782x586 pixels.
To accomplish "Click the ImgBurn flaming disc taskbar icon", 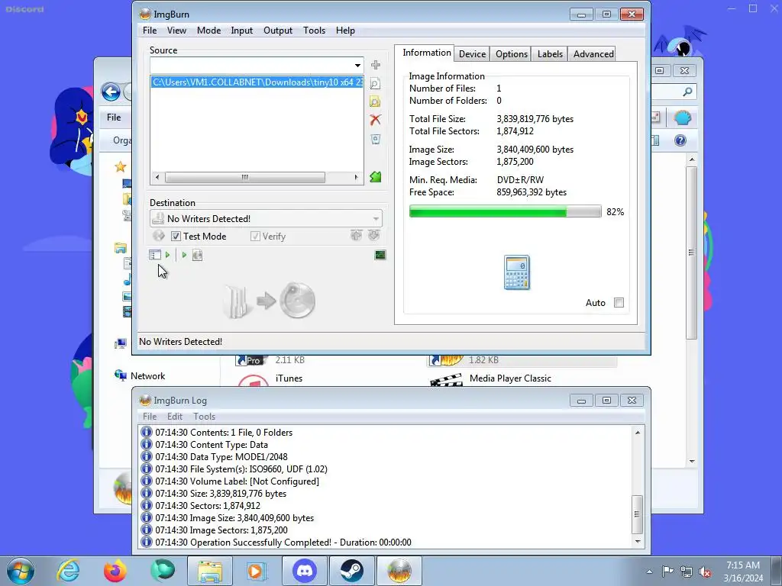I will coord(399,571).
